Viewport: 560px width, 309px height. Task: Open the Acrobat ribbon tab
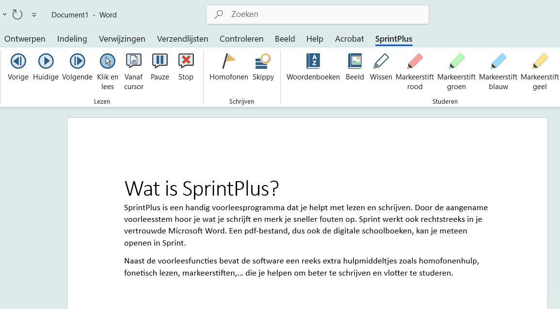349,39
